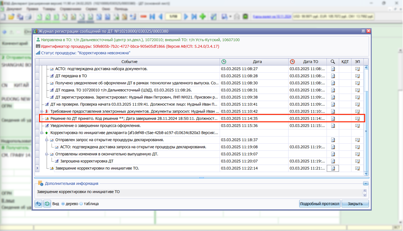Click the green refresh icon beside Вид

(47, 204)
